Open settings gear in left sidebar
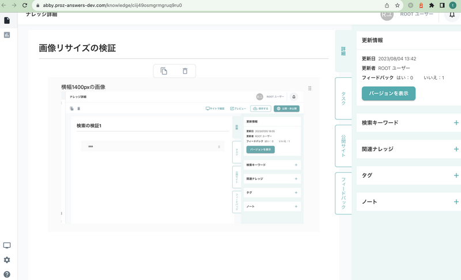461x280 pixels. tap(7, 260)
